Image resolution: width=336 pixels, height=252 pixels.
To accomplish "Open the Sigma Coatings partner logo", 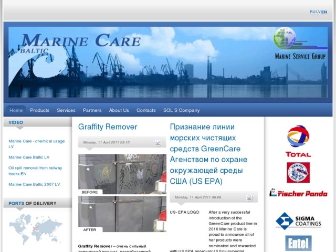I will coord(298,221).
